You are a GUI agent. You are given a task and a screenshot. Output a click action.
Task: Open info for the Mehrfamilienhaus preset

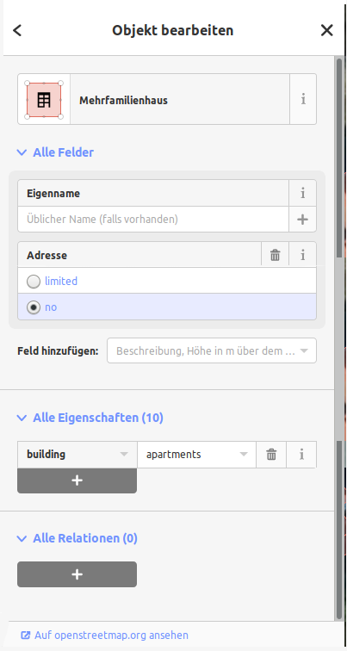point(303,99)
